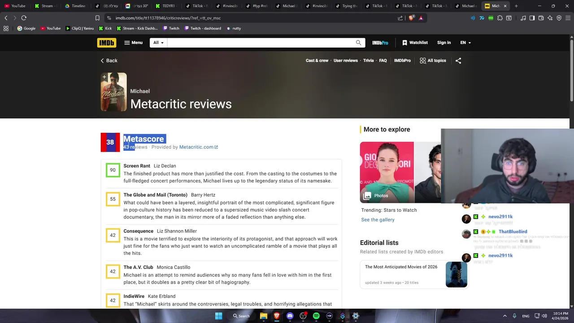The height and width of the screenshot is (323, 574).
Task: Open the Twitch bookmark
Action: click(171, 28)
